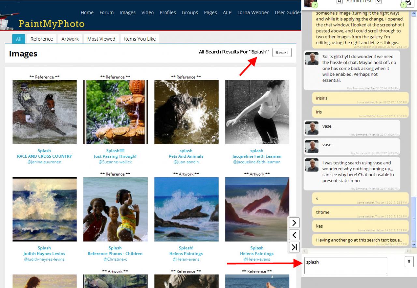Viewport: 417px width, 288px height.
Task: Open the Jacqueline Faith Leaman album link
Action: click(257, 156)
